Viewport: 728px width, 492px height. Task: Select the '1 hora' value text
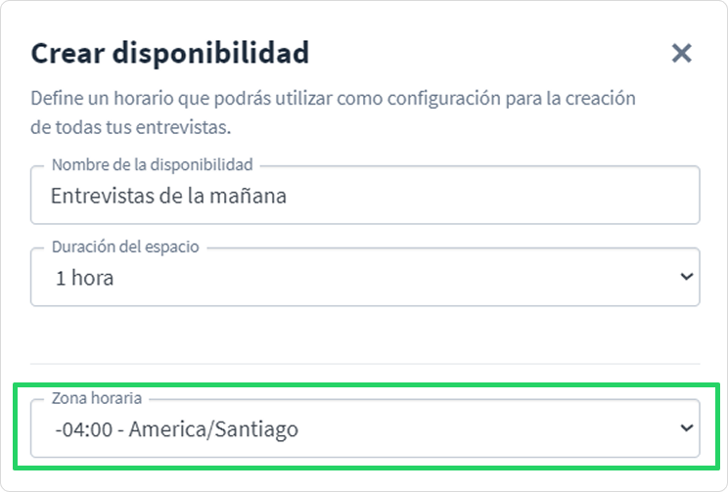point(84,278)
